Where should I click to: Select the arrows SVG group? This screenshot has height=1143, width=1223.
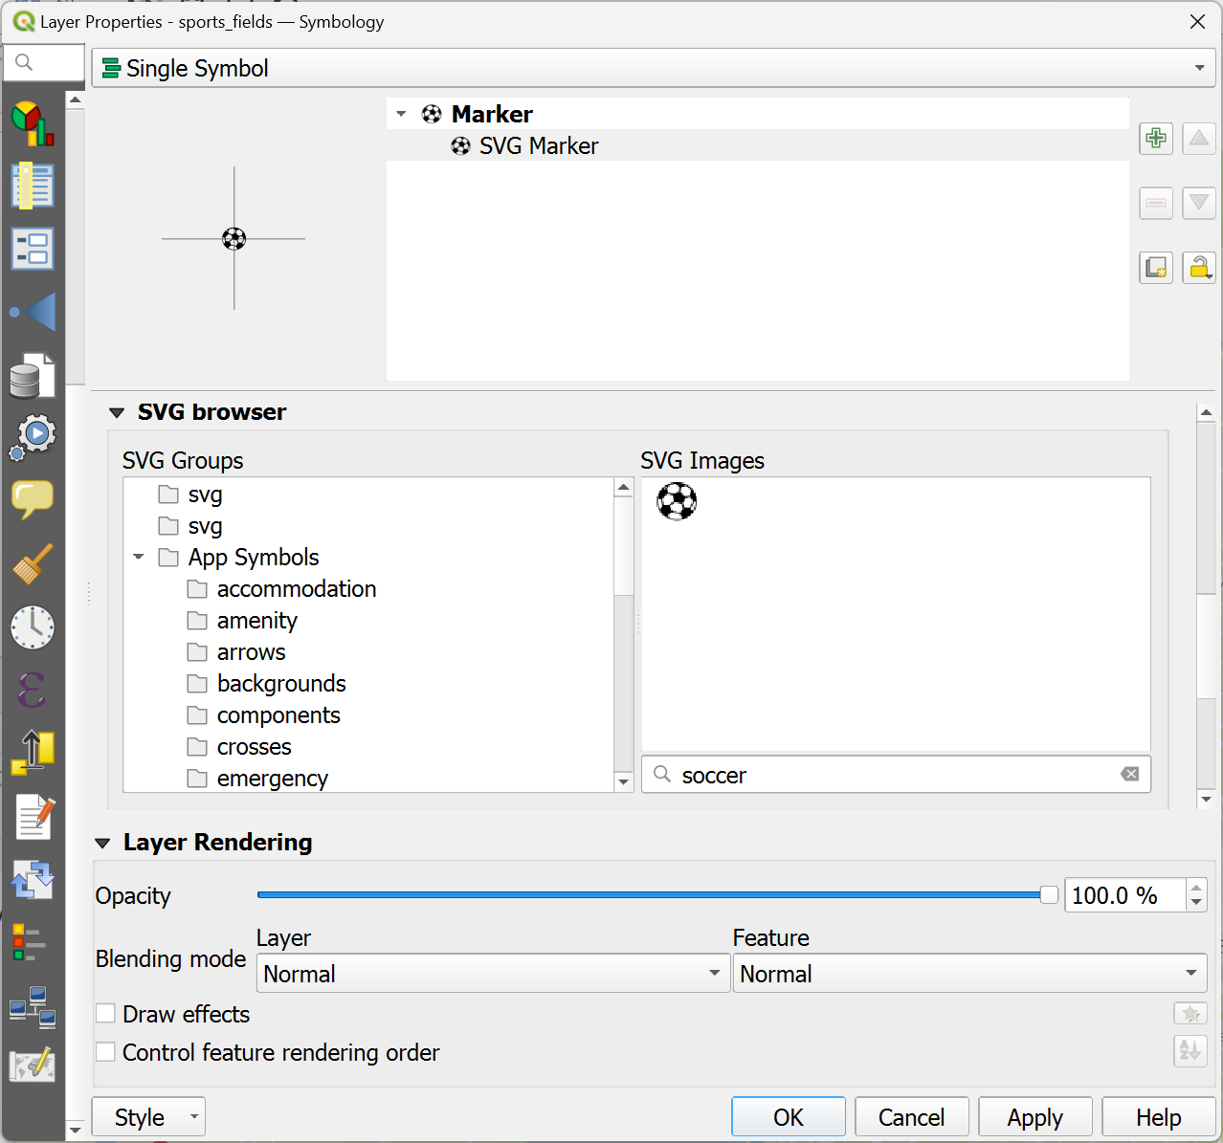(x=251, y=651)
